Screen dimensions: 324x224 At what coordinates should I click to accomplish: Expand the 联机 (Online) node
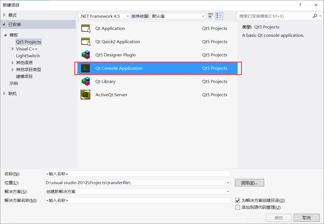pos(4,93)
